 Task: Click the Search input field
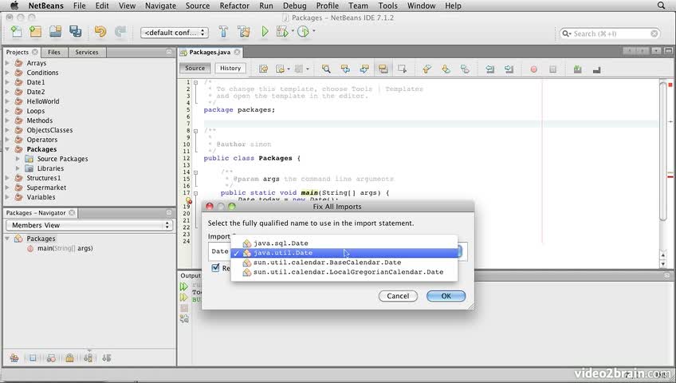pos(610,34)
